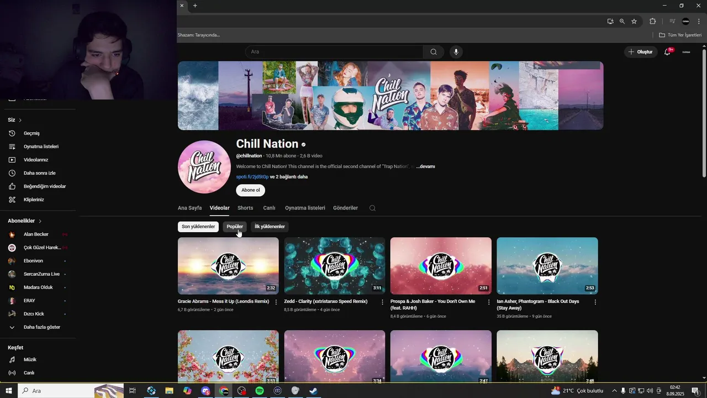This screenshot has width=707, height=398.
Task: Open YouTube notifications bell
Action: pos(668,51)
